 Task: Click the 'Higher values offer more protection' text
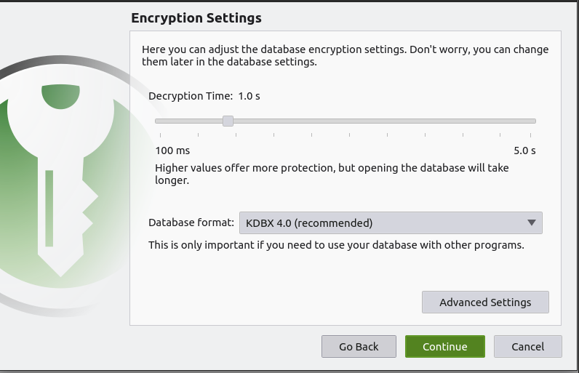(x=332, y=174)
